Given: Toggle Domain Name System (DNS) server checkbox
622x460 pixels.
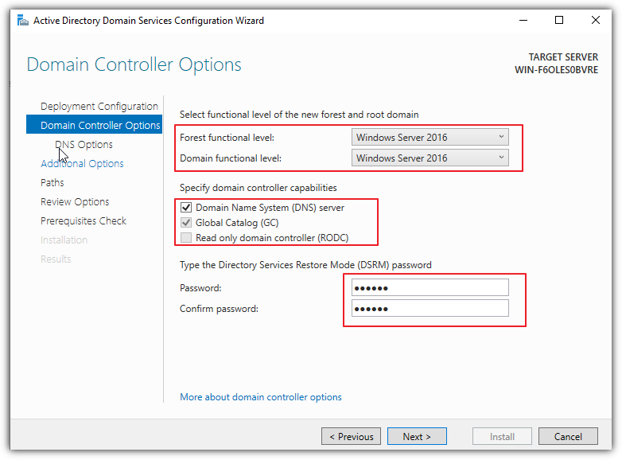Looking at the screenshot, I should point(186,208).
